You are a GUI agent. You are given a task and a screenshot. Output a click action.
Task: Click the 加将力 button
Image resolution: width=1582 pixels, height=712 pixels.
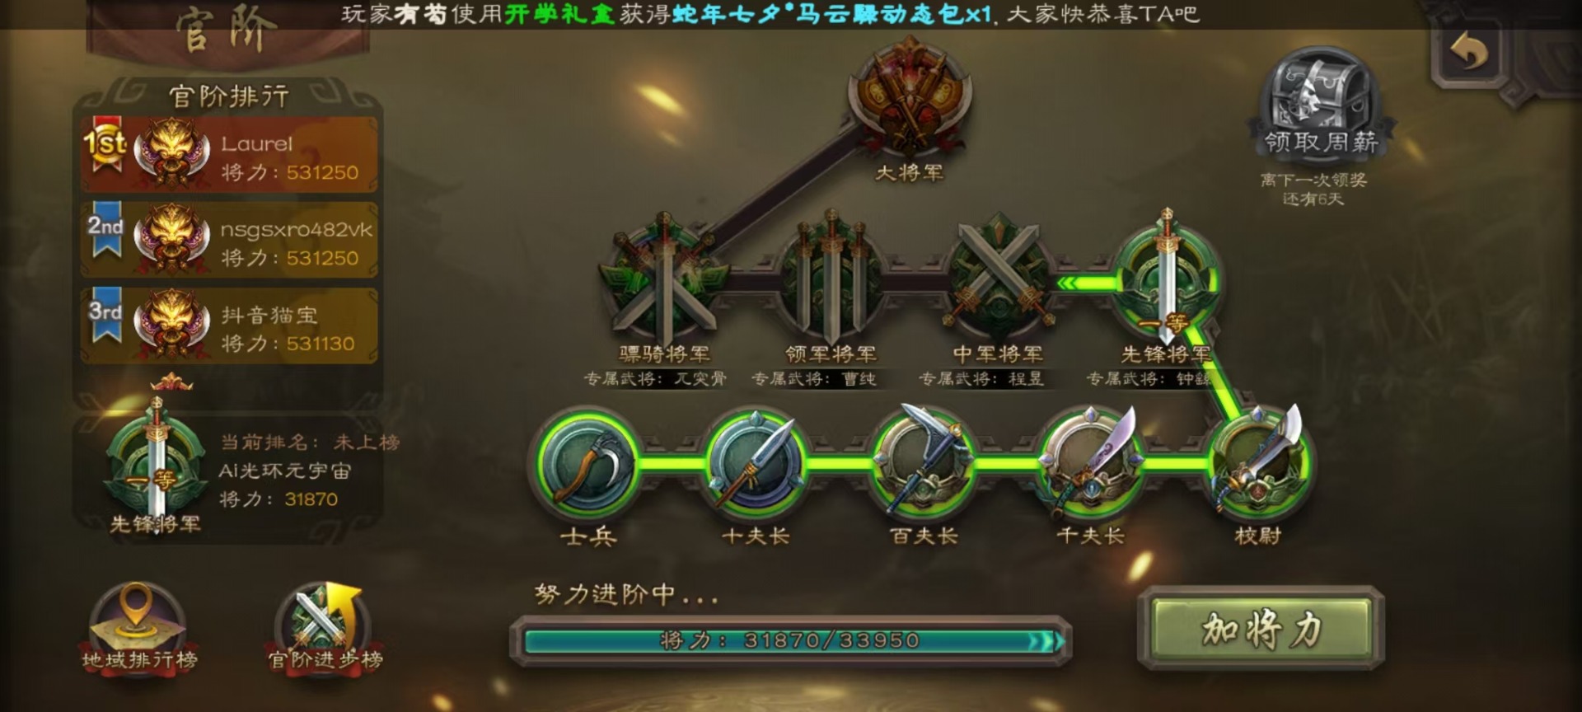(x=1261, y=630)
